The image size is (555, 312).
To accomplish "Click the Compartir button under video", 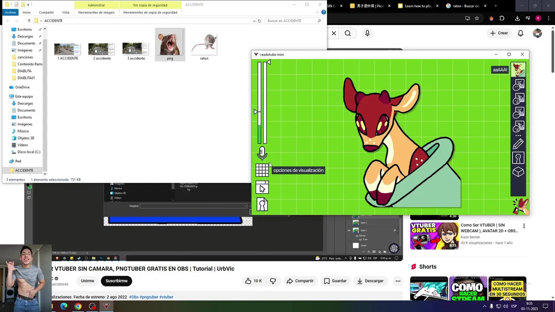I will (x=300, y=281).
